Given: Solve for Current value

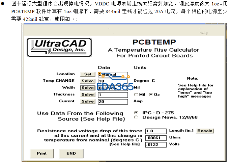Looking at the screenshot, I should tap(88, 101).
